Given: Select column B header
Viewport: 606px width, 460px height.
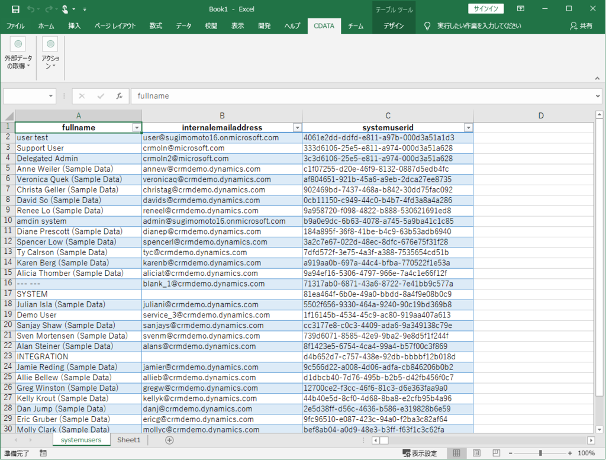Looking at the screenshot, I should (222, 115).
